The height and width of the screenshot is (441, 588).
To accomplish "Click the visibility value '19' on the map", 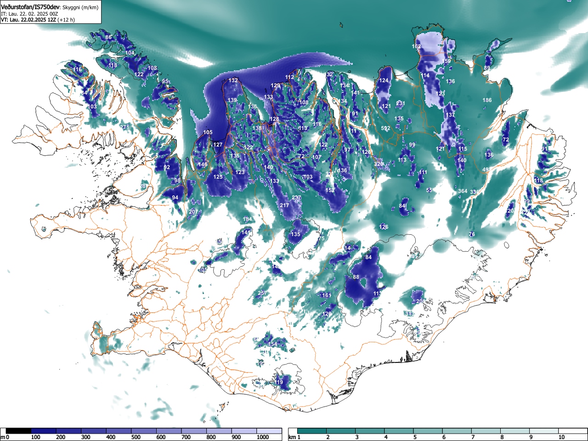I will point(280,382).
